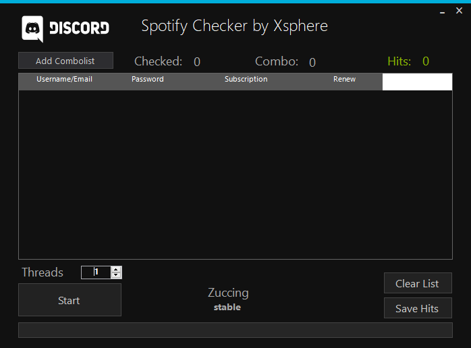
Task: Click the Zuccing status text
Action: pyautogui.click(x=228, y=293)
